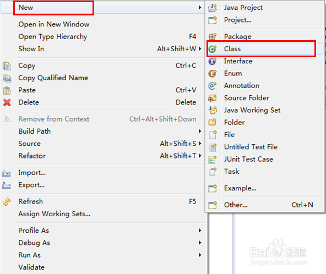
Task: Click the Java Project icon in the submenu
Action: [213, 8]
